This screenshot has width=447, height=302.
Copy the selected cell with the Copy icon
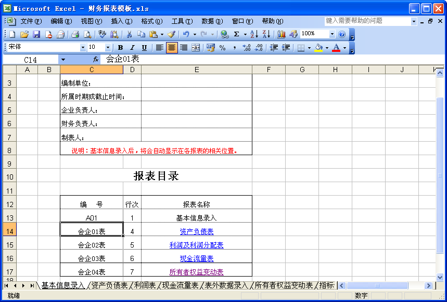click(x=141, y=34)
